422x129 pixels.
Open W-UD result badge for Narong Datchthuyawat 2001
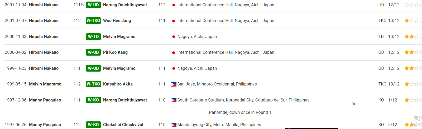[x=93, y=5]
